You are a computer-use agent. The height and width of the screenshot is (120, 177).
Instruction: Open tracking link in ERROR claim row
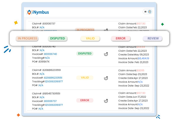[x=54, y=105]
